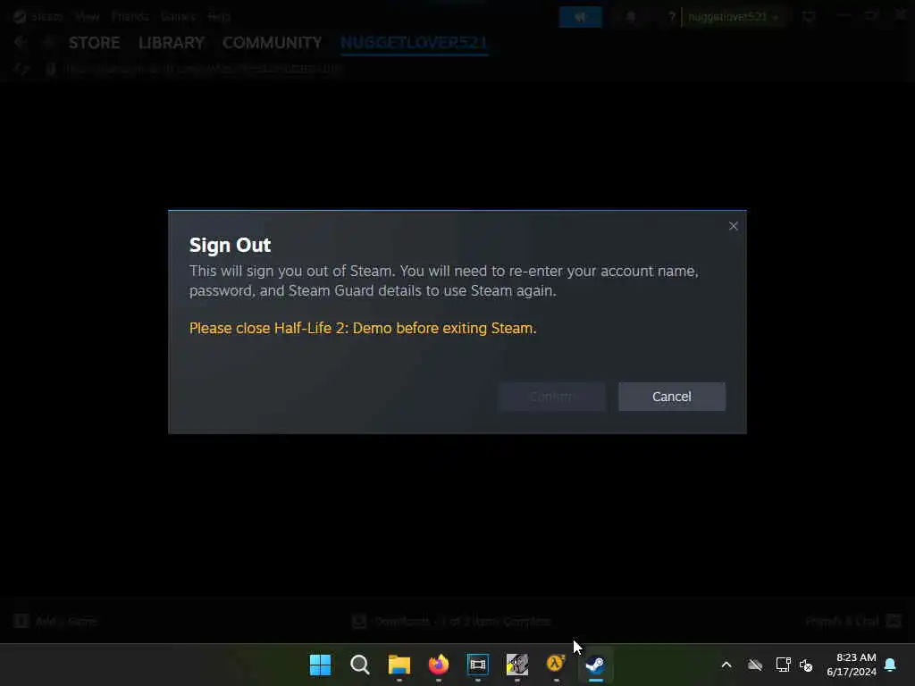Click the Steam page URL address

click(x=205, y=69)
